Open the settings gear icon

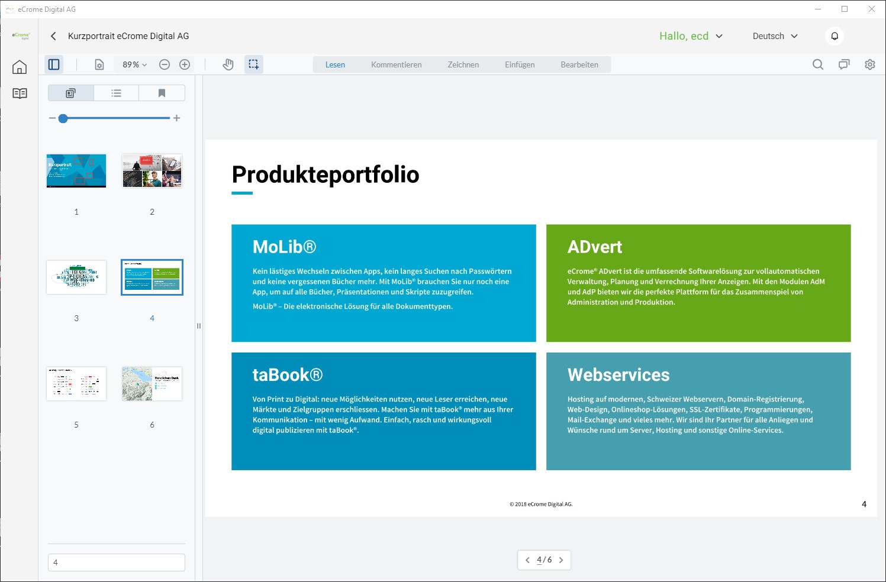(870, 64)
